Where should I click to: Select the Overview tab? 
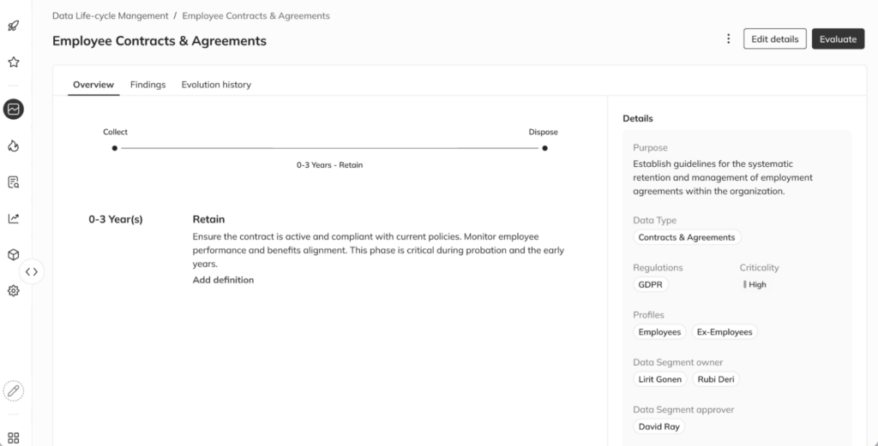point(93,85)
